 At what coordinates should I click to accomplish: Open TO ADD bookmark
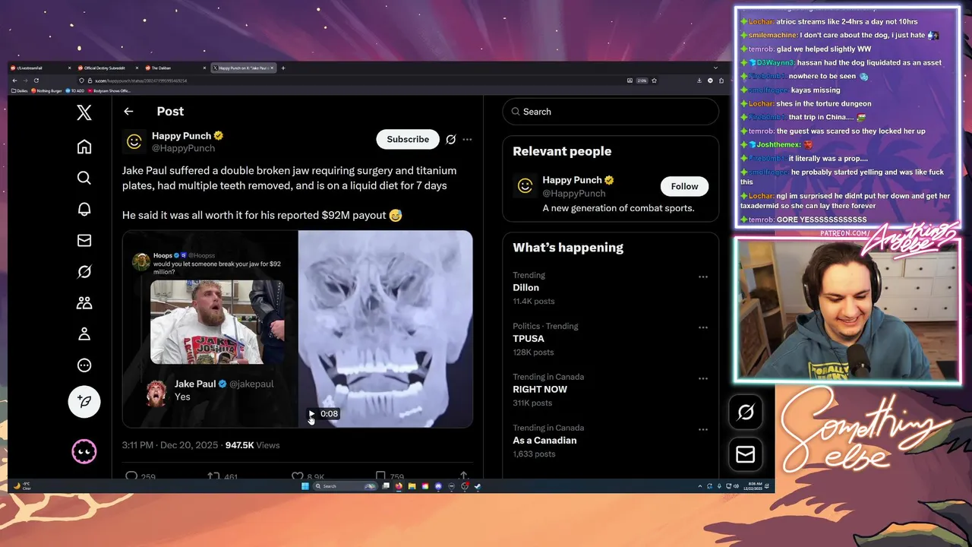[74, 90]
